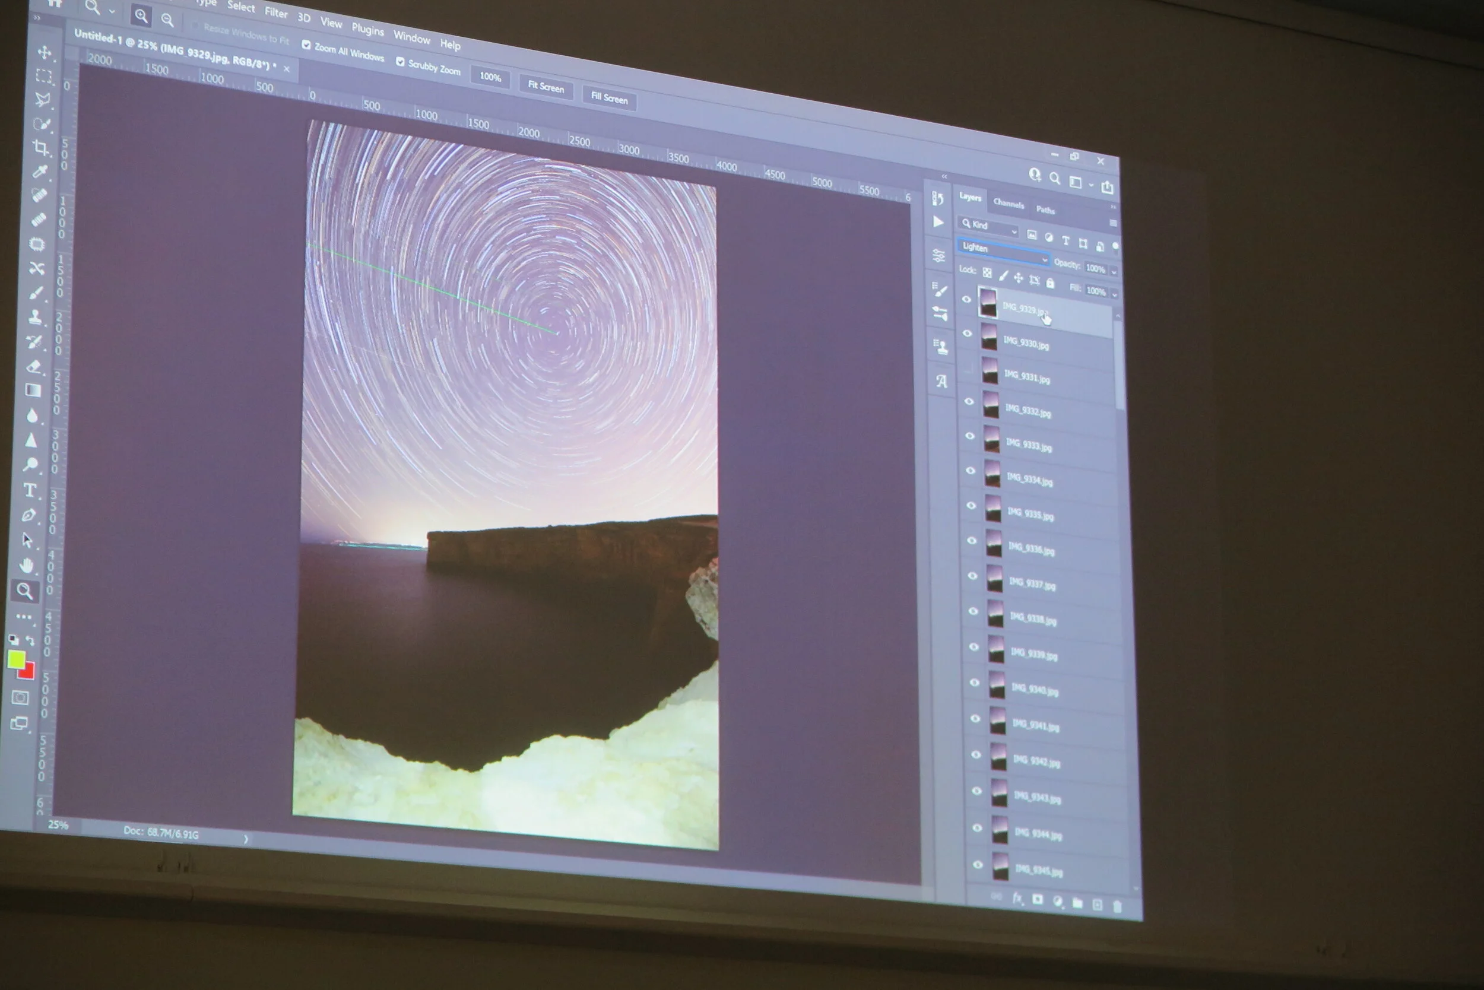Select the Type tool

pos(30,491)
